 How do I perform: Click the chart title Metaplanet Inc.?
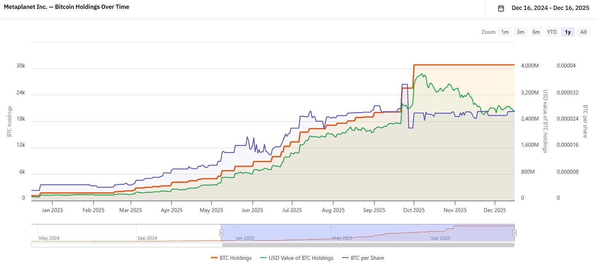pos(66,7)
